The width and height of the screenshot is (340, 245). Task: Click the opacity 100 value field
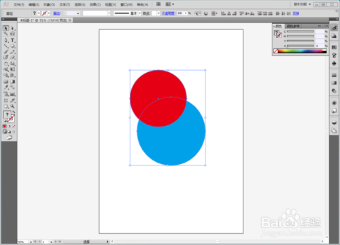pyautogui.click(x=180, y=14)
